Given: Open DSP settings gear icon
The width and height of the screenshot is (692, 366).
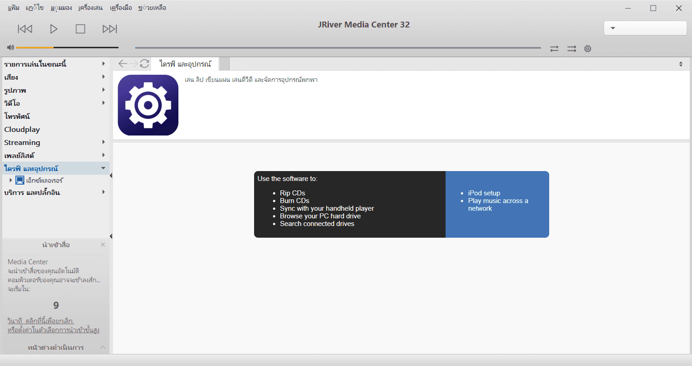Looking at the screenshot, I should tap(587, 49).
